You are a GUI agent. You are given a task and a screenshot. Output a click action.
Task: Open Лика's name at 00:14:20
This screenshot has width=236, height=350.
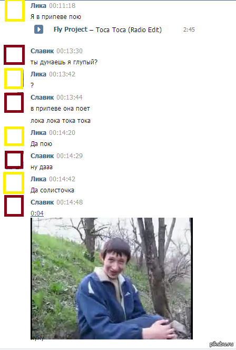(x=38, y=133)
